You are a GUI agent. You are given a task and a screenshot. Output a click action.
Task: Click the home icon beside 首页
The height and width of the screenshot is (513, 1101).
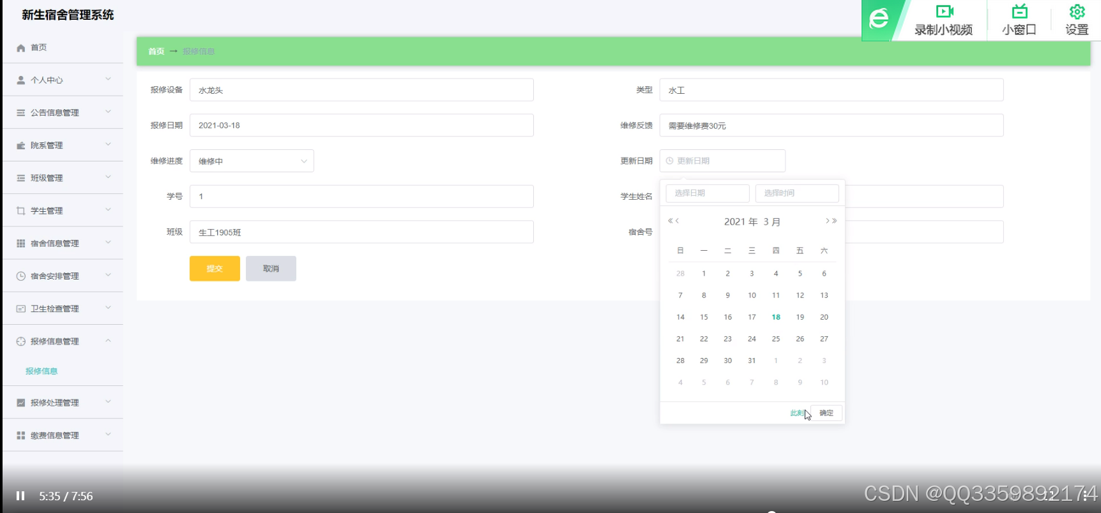coord(21,48)
